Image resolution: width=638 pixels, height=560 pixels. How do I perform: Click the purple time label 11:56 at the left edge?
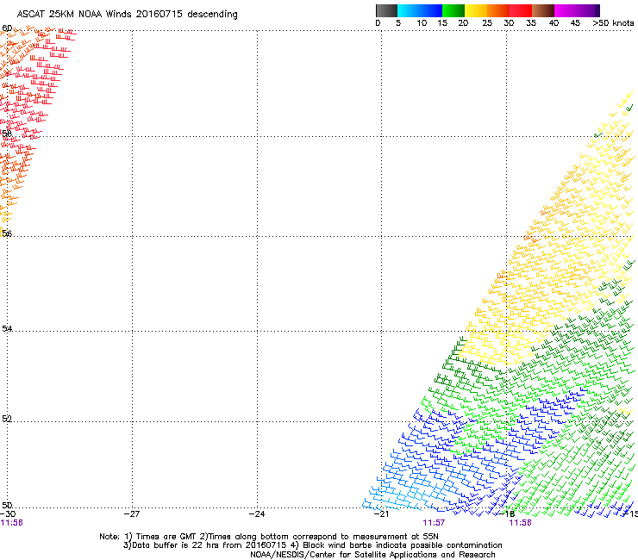tap(11, 523)
